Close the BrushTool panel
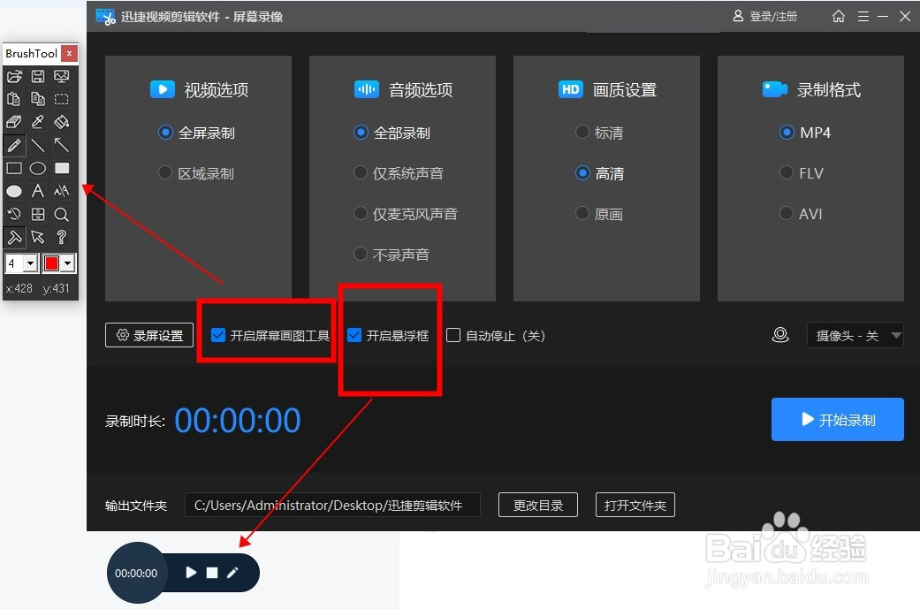The image size is (920, 609). [x=69, y=53]
